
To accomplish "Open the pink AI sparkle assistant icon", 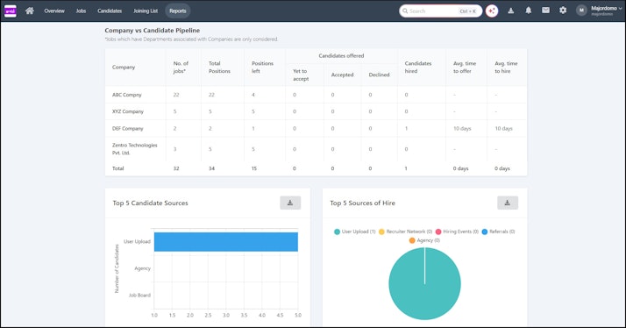I will [x=492, y=11].
